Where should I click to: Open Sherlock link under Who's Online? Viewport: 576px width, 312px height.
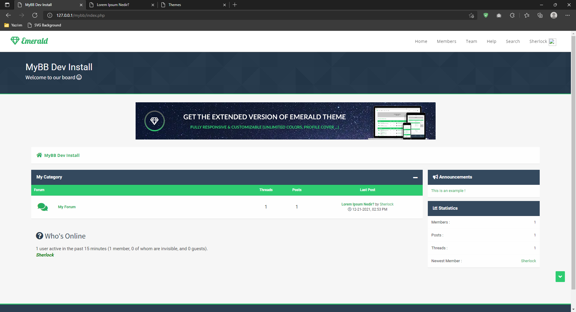point(45,255)
